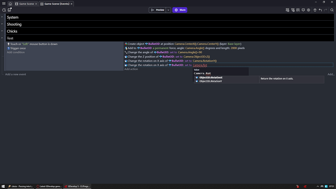
Task: Launch a preview of the game
Action: 157,10
